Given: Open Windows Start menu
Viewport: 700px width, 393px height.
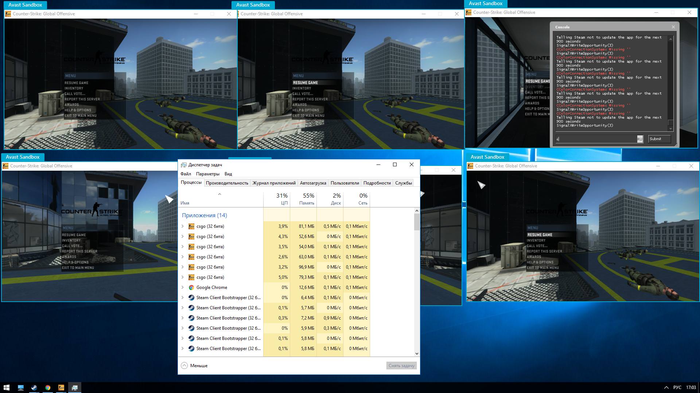Looking at the screenshot, I should (6, 388).
